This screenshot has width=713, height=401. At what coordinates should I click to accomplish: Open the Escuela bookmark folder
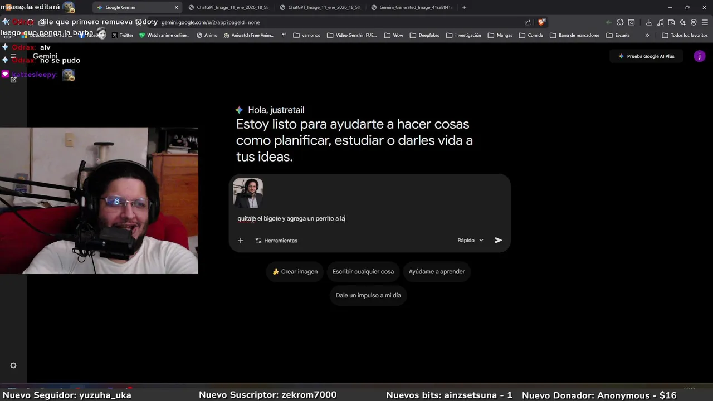(618, 35)
